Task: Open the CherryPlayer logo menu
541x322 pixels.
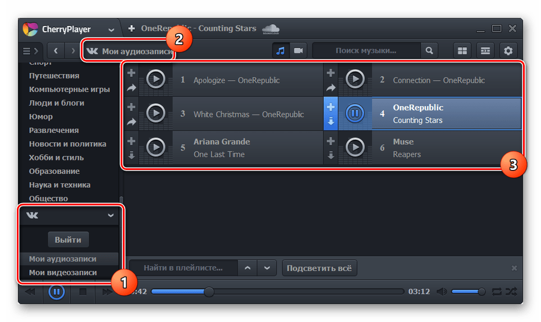Action: pos(30,29)
